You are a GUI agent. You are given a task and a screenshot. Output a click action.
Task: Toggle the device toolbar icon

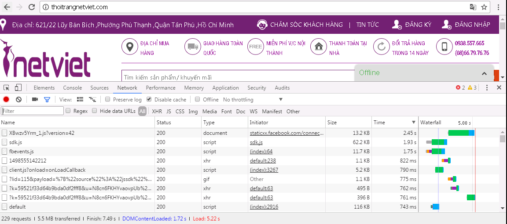(18, 87)
